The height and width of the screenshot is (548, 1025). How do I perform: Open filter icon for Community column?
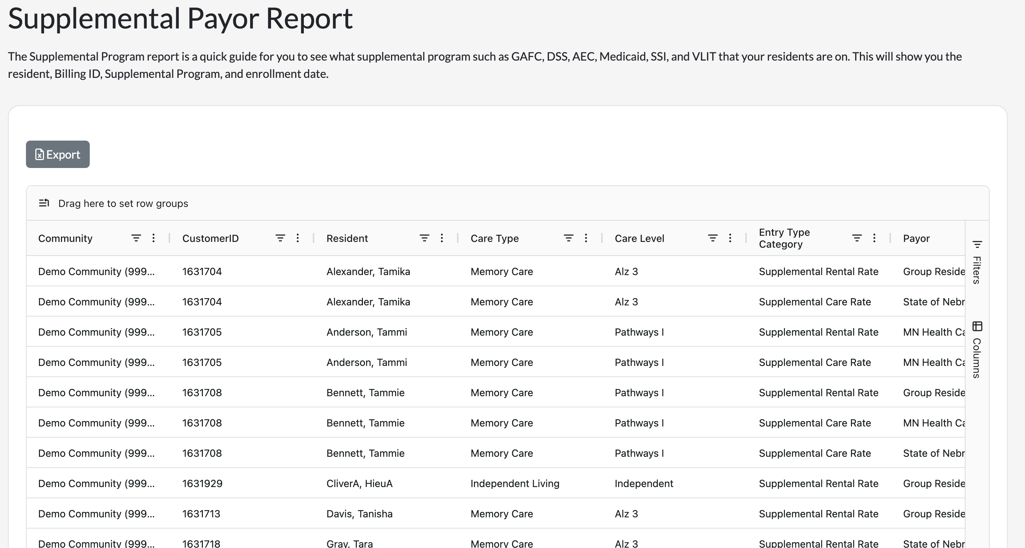coord(136,238)
